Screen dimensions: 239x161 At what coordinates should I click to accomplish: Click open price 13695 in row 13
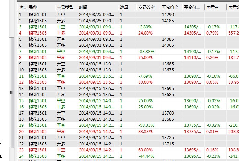(x=168, y=89)
